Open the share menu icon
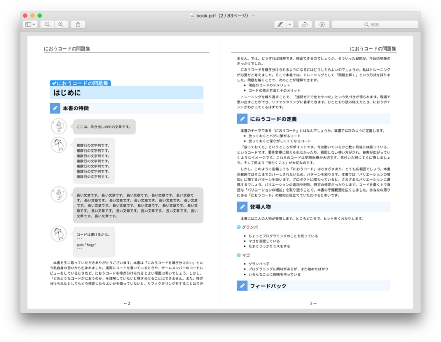The width and height of the screenshot is (441, 342). coord(78,24)
